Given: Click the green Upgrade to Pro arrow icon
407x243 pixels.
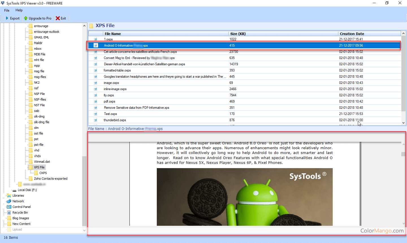Looking at the screenshot, I should pos(27,18).
